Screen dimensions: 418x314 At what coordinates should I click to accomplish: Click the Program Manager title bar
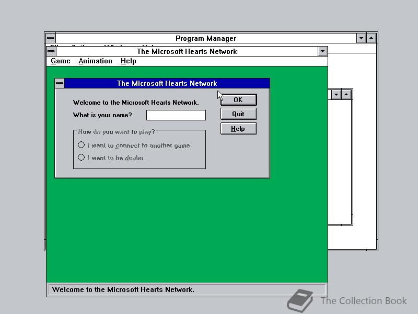pyautogui.click(x=206, y=38)
